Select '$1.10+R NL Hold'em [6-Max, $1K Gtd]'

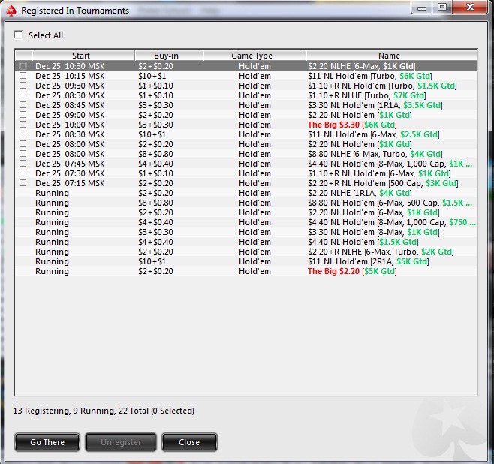click(379, 173)
